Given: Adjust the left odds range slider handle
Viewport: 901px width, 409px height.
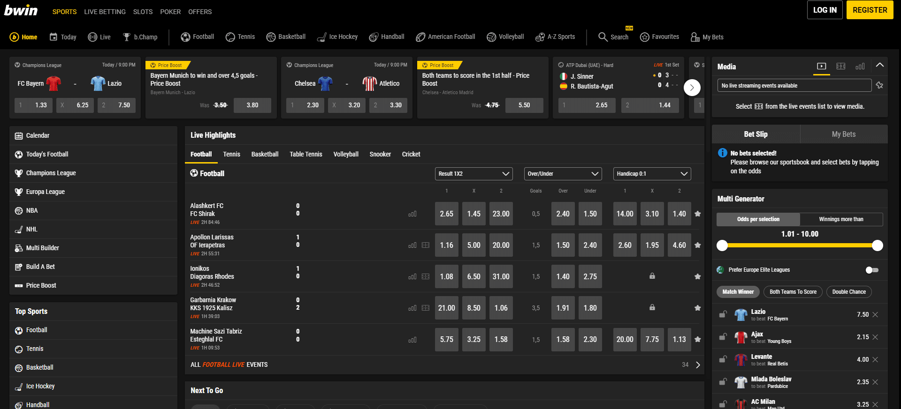Looking at the screenshot, I should pyautogui.click(x=722, y=245).
